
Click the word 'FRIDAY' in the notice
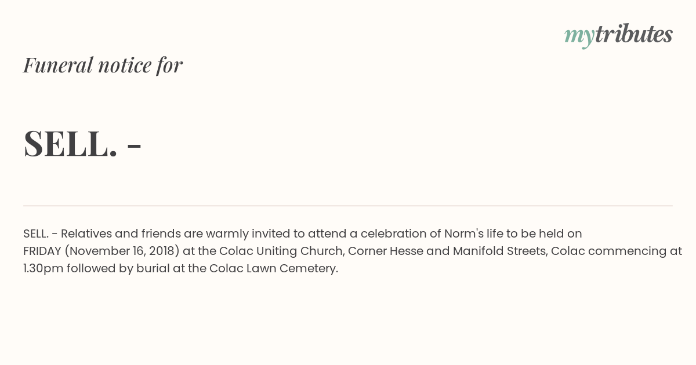point(42,251)
